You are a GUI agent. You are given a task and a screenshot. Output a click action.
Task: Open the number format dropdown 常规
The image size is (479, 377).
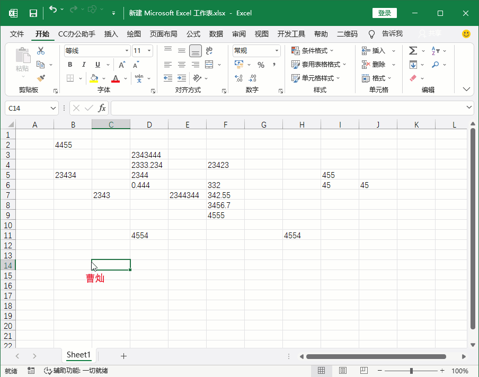tap(277, 51)
